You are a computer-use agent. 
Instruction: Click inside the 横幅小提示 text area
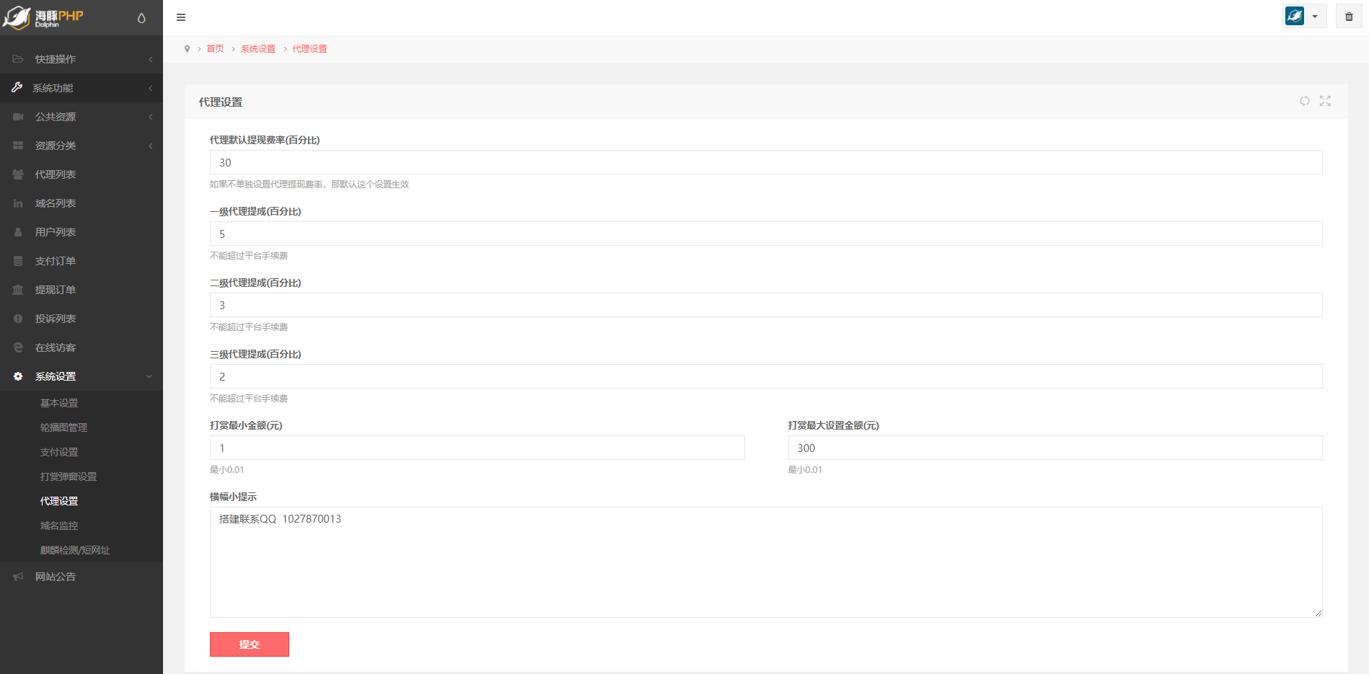[x=765, y=562]
